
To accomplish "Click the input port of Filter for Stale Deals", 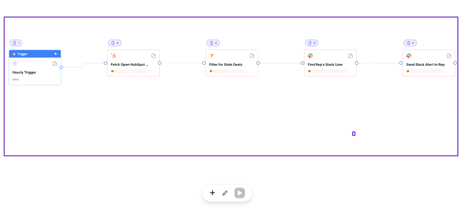I will [204, 63].
